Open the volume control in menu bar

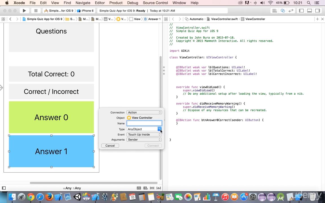point(262,3)
